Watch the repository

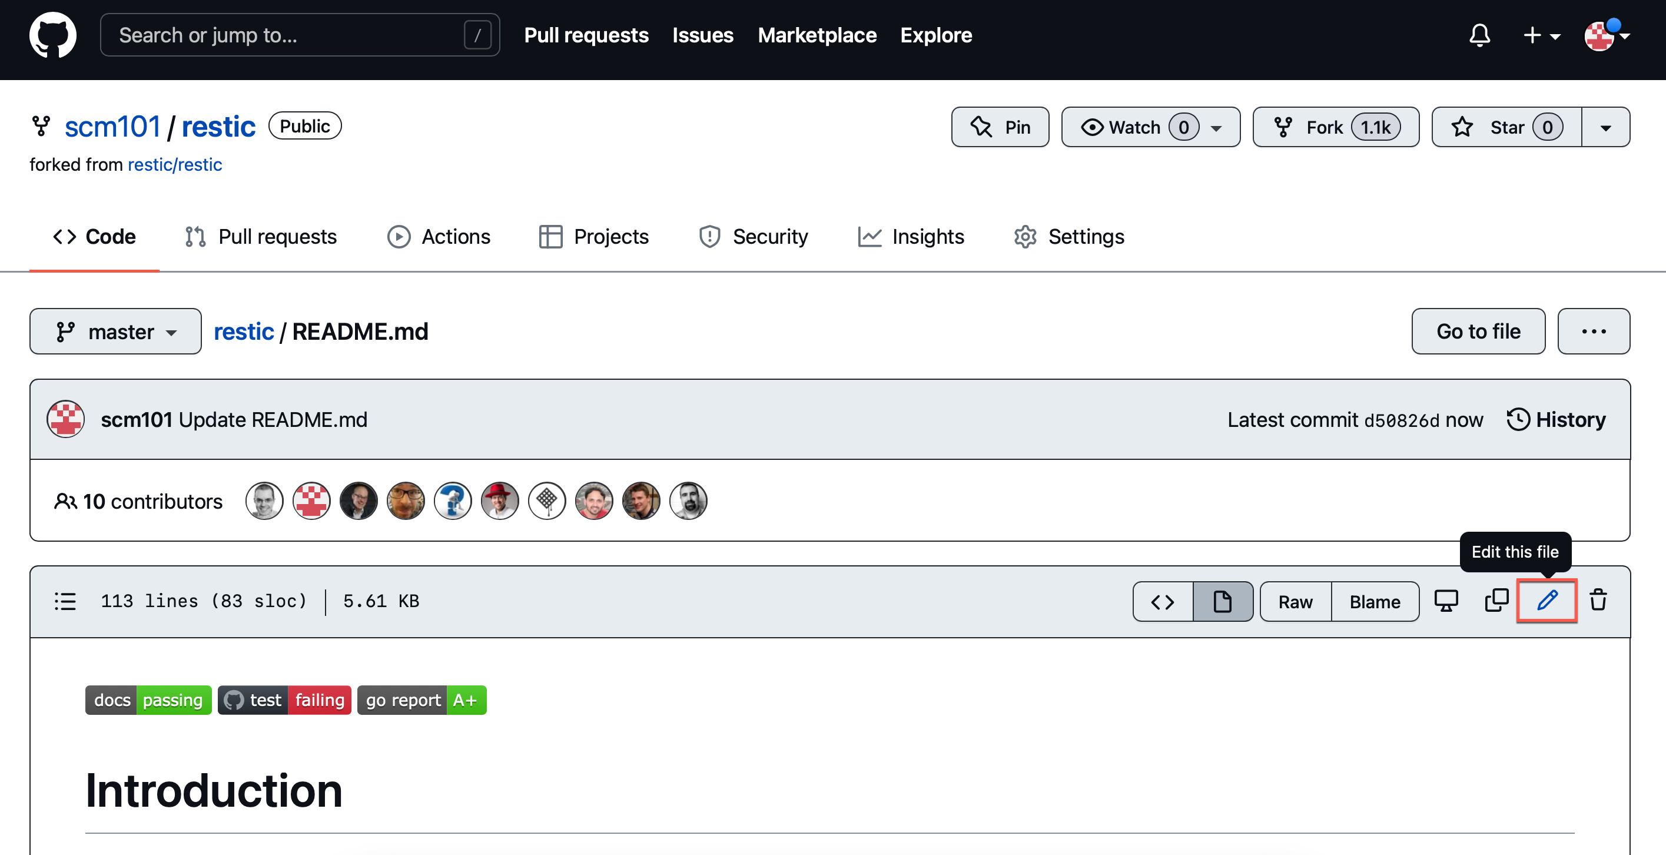[x=1150, y=127]
